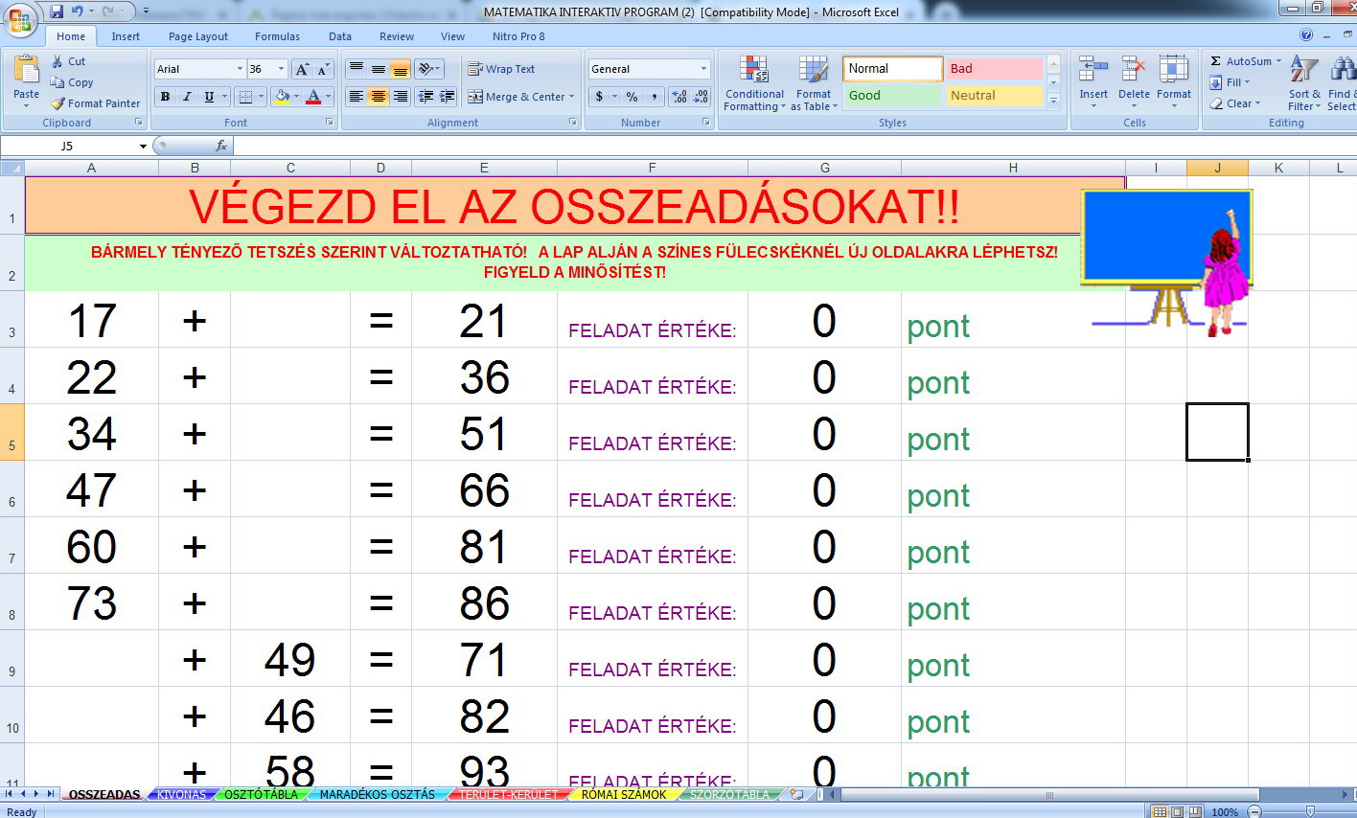Click the AutoSum sigma icon
The width and height of the screenshot is (1357, 818).
[x=1215, y=61]
